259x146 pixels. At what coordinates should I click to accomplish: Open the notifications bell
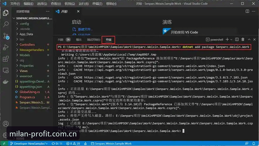(254, 143)
